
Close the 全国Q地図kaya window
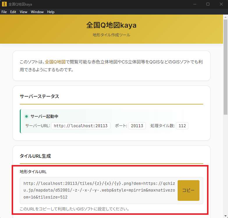pyautogui.click(x=221, y=4)
